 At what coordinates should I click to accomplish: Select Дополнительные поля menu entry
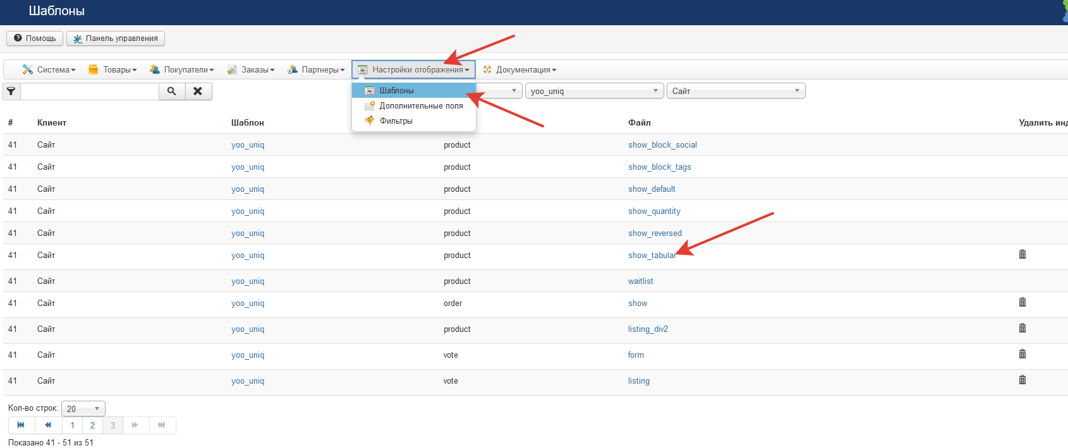[414, 106]
